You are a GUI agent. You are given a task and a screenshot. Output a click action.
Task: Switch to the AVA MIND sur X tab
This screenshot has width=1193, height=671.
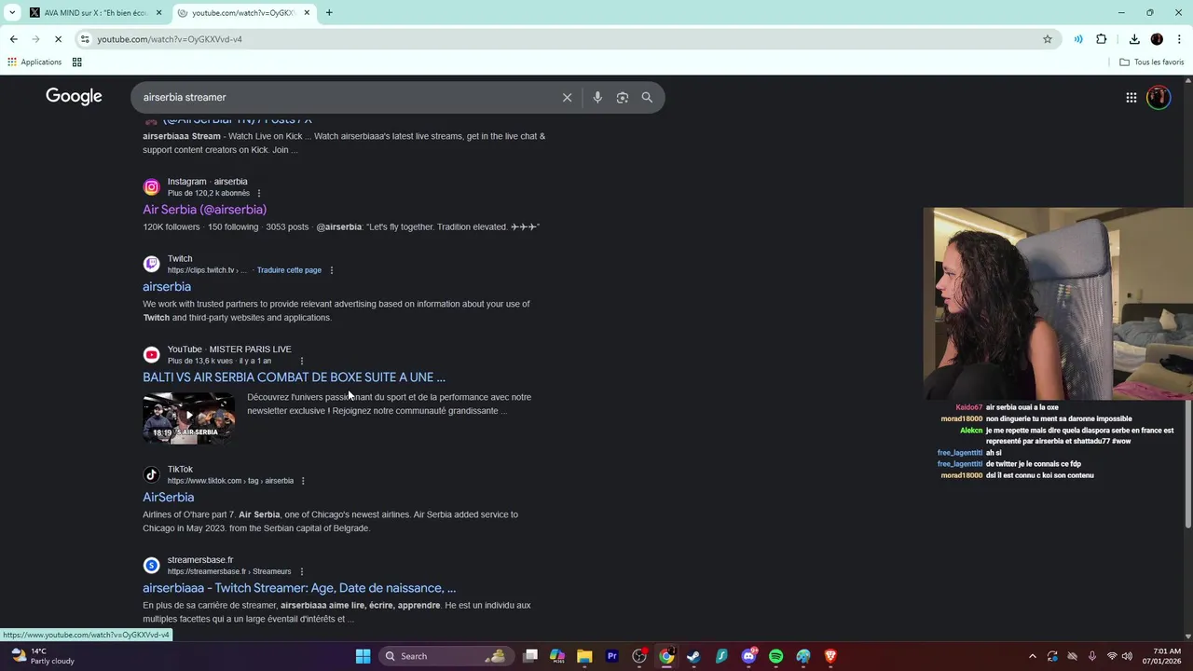(x=95, y=13)
